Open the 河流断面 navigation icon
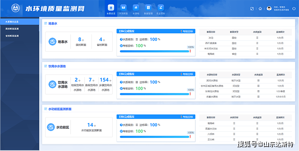This screenshot has width=299, height=151. (123, 8)
